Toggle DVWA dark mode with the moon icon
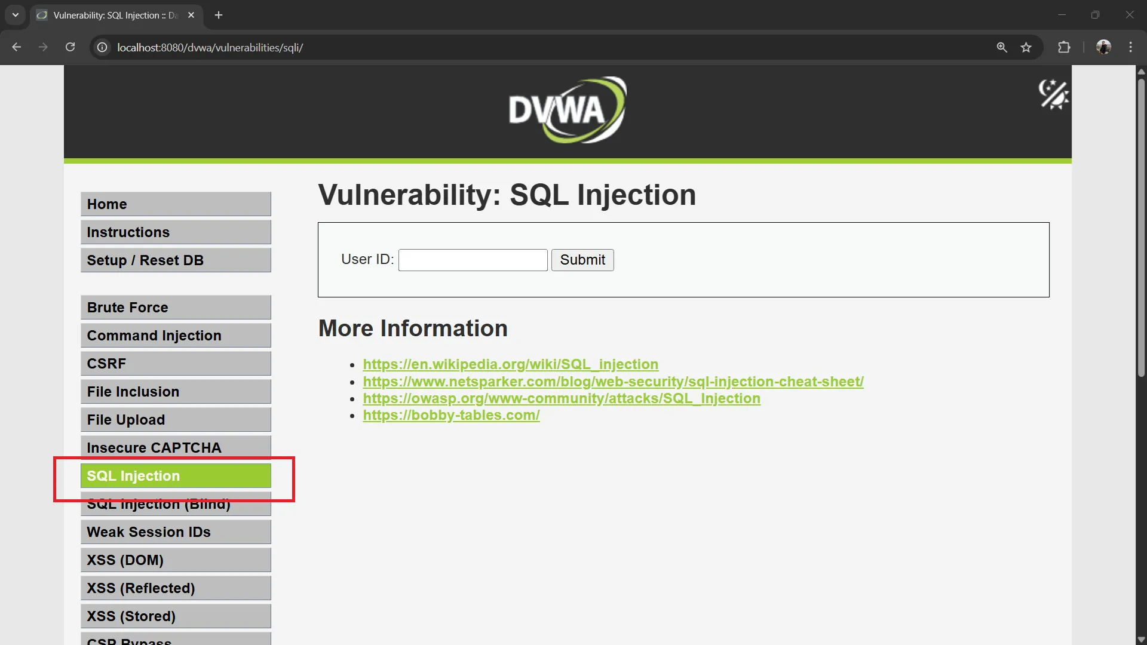The width and height of the screenshot is (1147, 645). 1054,95
